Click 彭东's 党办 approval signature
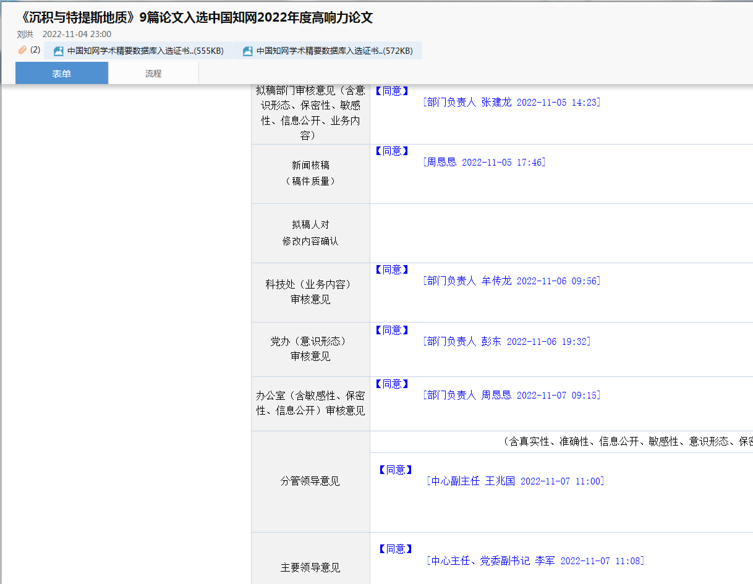Screen dimensions: 753x584 click(507, 342)
